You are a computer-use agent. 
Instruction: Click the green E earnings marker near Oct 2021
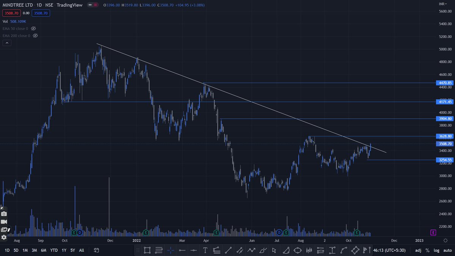[74, 232]
